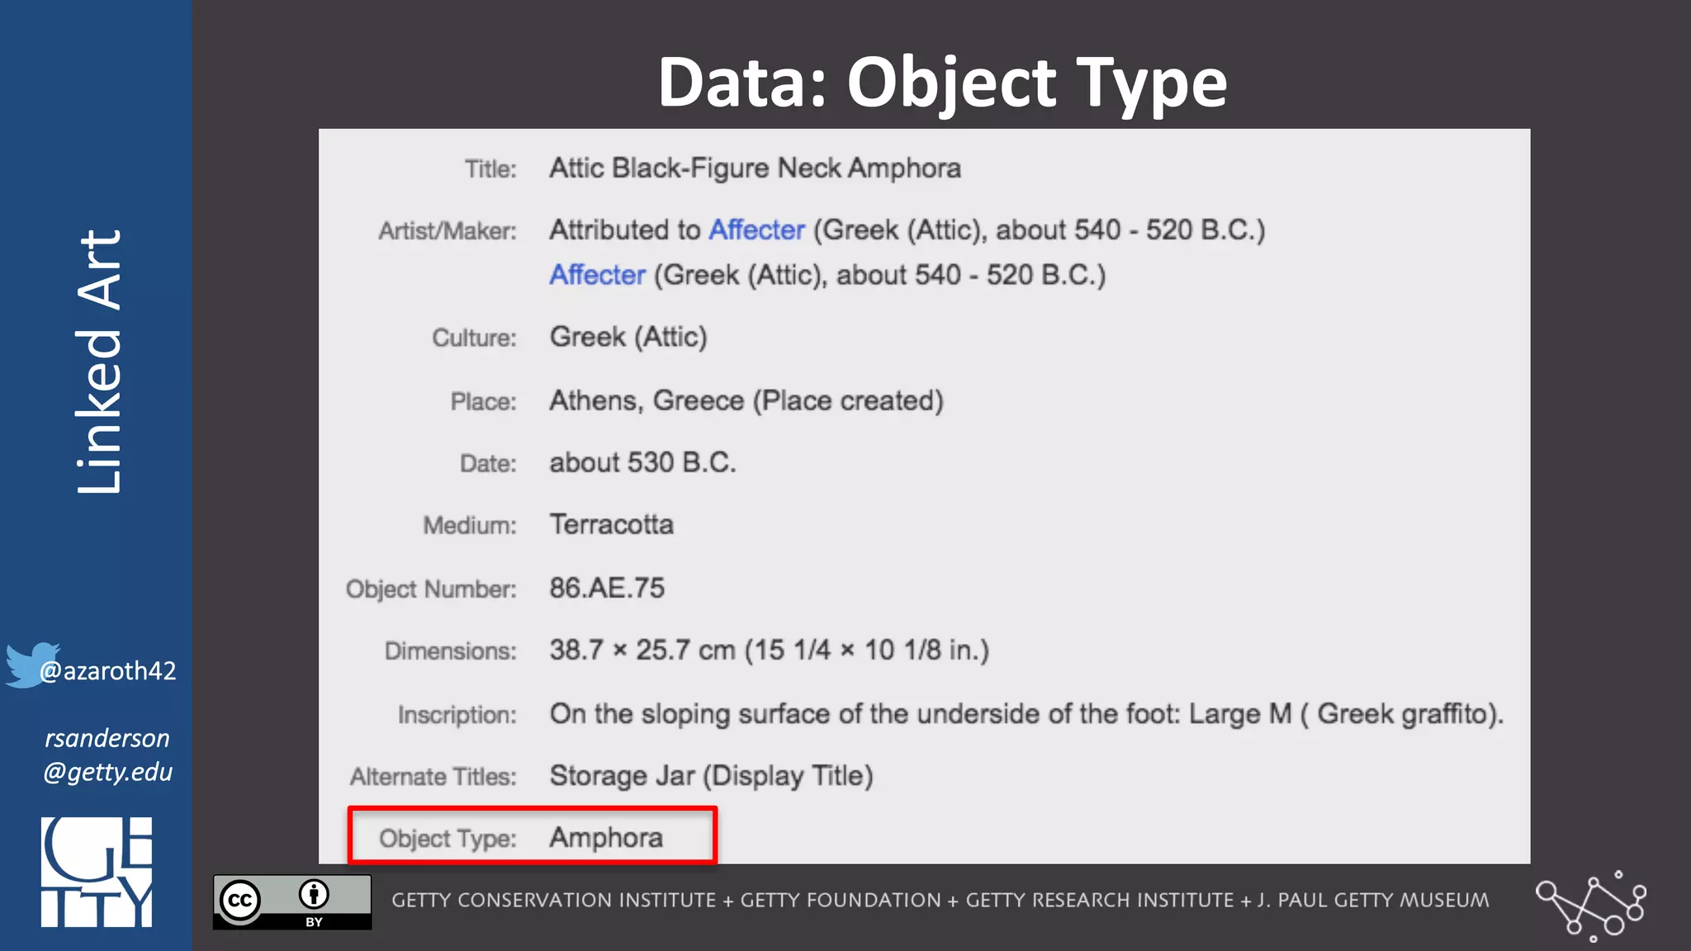Click the 'Dimensions:' field label
Image resolution: width=1691 pixels, height=951 pixels.
(x=451, y=651)
